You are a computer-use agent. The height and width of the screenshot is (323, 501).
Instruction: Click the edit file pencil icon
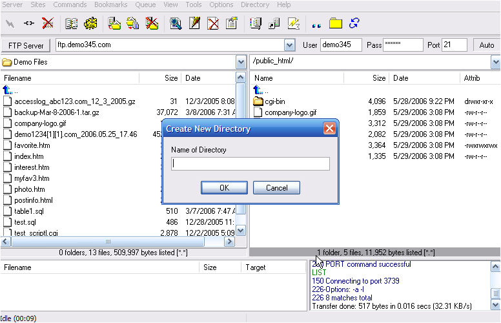tap(194, 23)
